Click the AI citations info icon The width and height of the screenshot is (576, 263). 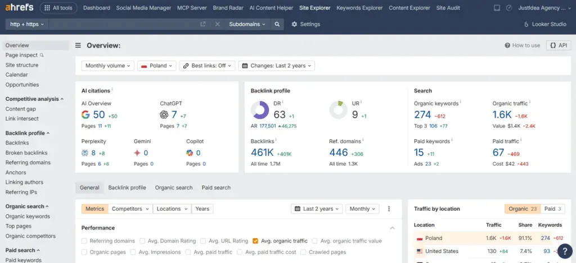(x=112, y=89)
